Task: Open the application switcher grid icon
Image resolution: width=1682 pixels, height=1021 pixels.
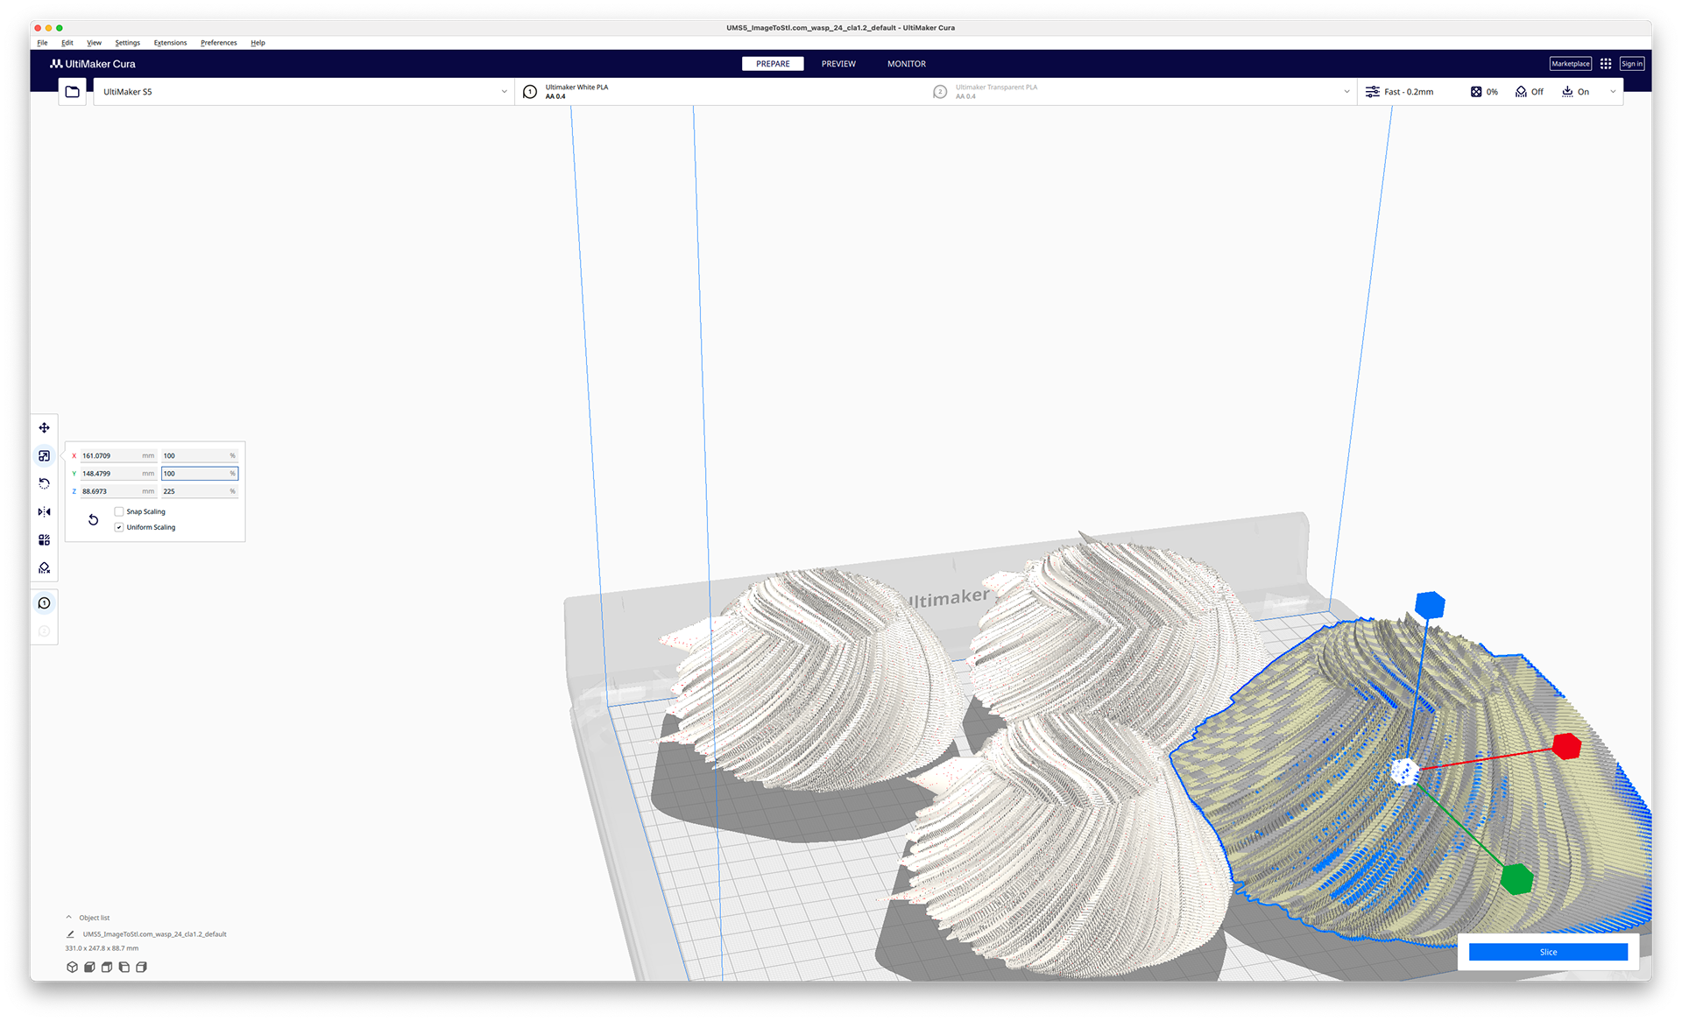Action: point(1606,64)
